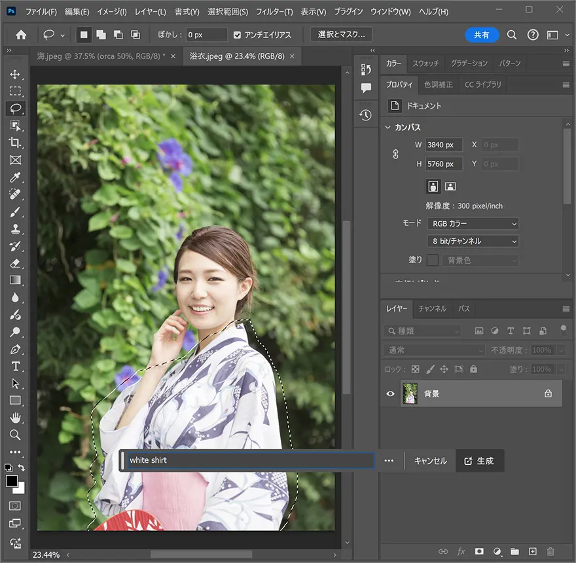The width and height of the screenshot is (576, 563).
Task: Click the black foreground color swatch
Action: pos(12,481)
